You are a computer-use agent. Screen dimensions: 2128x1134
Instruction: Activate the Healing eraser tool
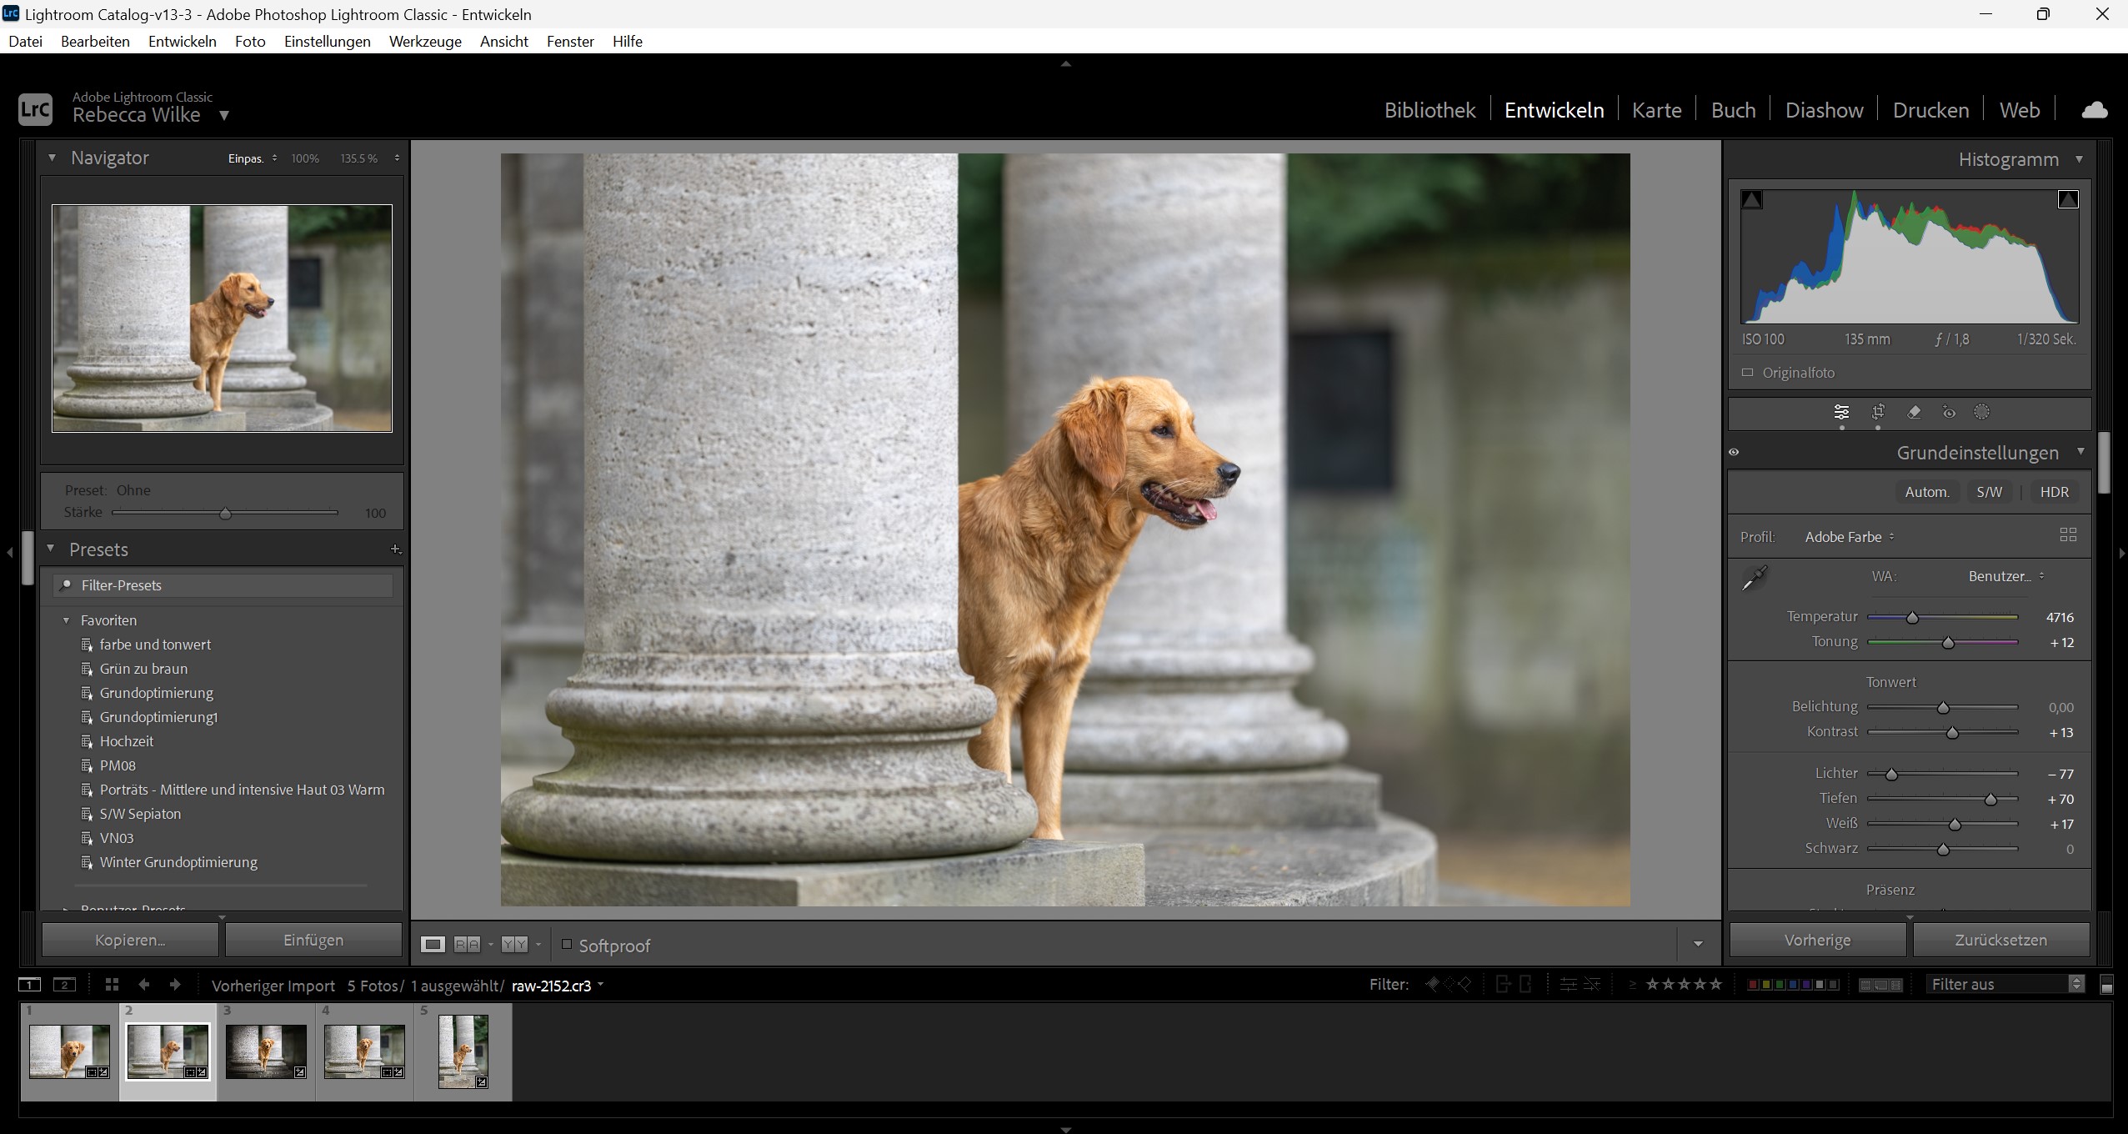[1914, 412]
